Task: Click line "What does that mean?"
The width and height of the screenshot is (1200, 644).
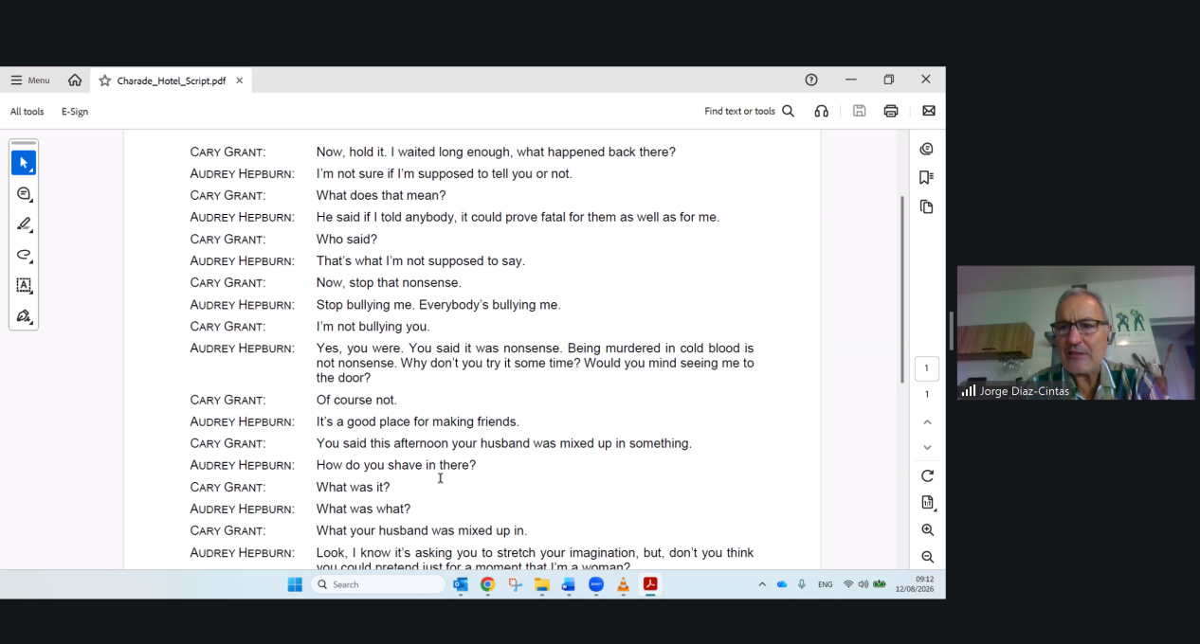Action: tap(381, 196)
